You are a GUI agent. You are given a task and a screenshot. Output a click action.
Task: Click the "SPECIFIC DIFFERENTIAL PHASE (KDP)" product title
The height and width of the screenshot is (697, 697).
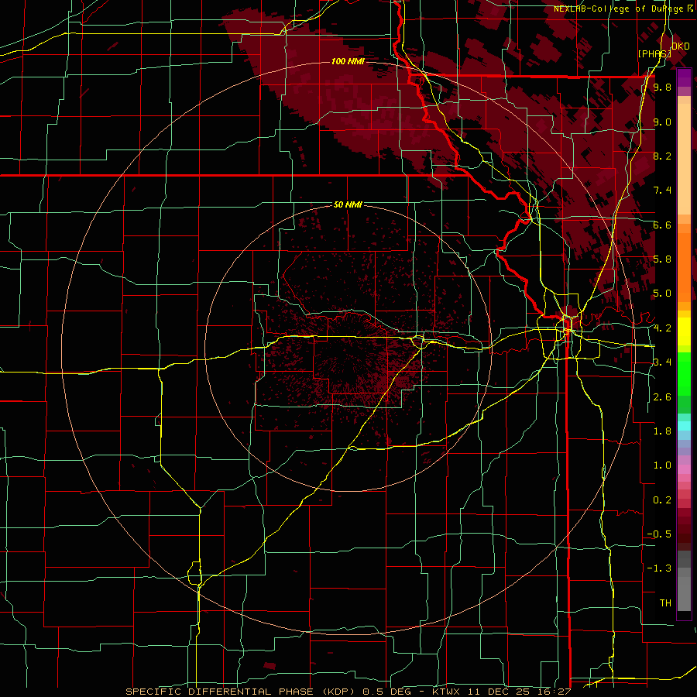pos(241,692)
